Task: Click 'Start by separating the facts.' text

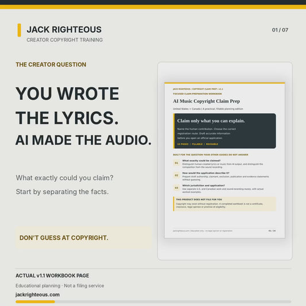Action: 62,192
